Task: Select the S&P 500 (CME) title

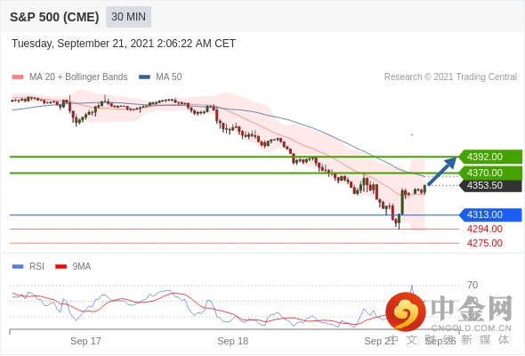Action: [54, 17]
